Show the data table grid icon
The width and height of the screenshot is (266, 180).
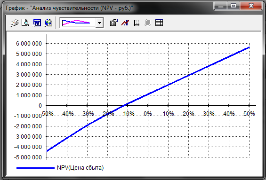click(x=159, y=23)
